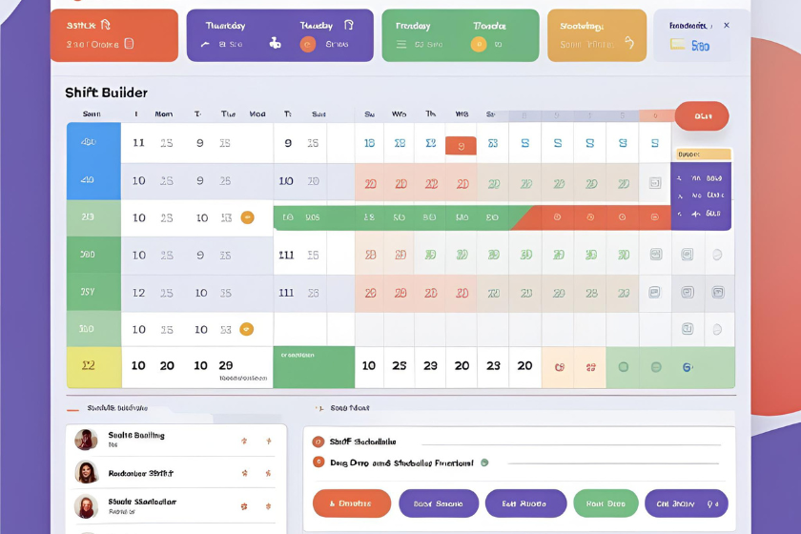Click the clipboard icon in the orange card
Image resolution: width=801 pixels, height=534 pixels.
point(129,44)
